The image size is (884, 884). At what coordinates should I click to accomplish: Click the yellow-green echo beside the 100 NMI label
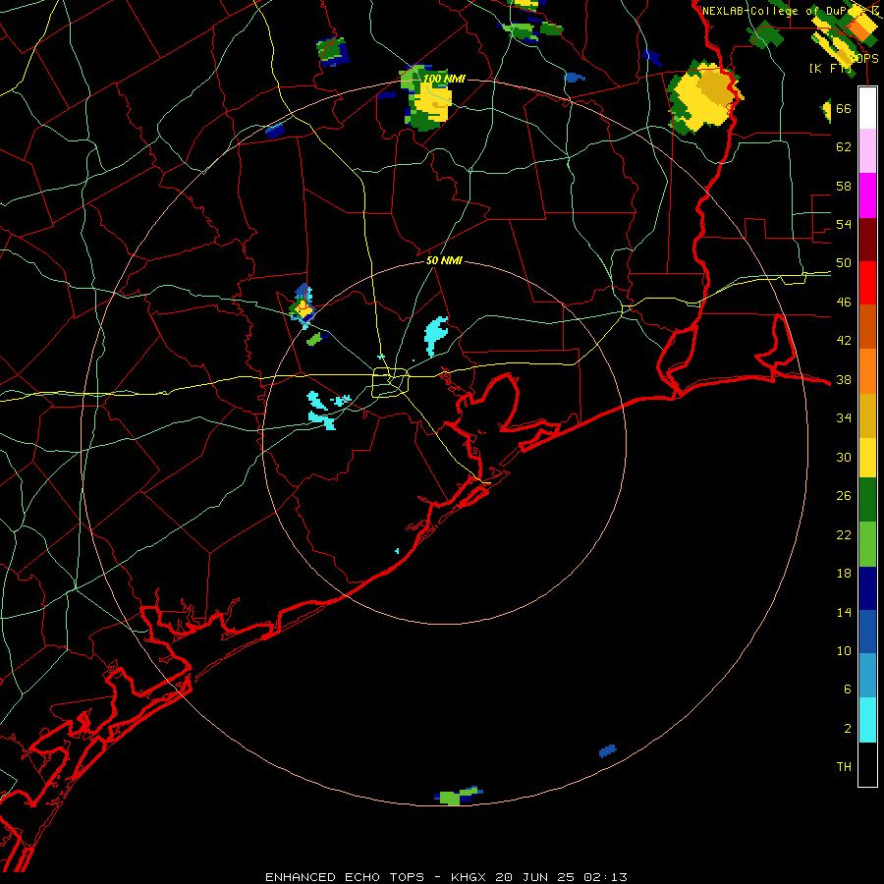(425, 98)
